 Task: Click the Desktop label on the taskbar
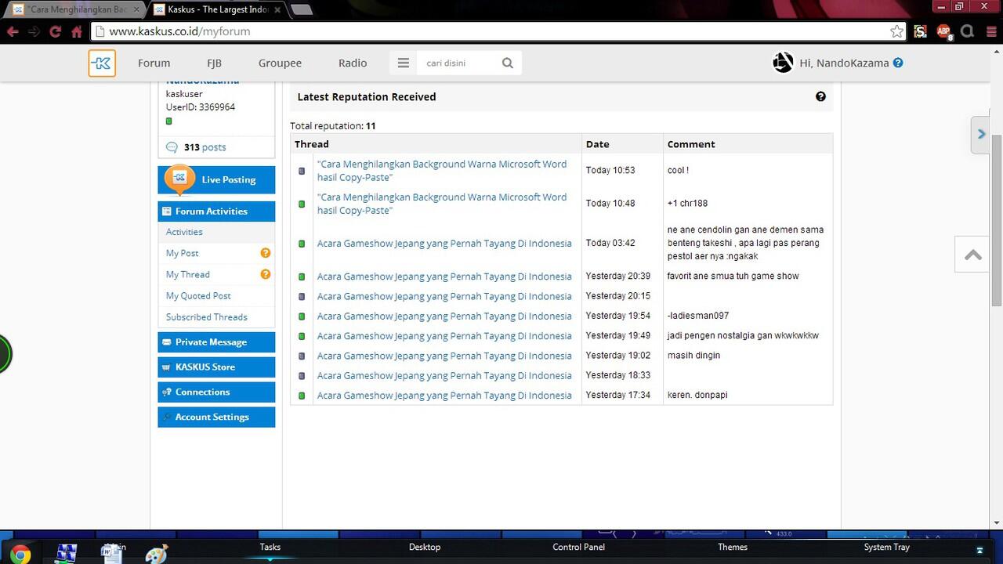[425, 547]
